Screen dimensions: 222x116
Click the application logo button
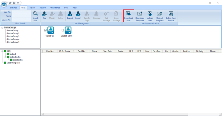click(4, 4)
